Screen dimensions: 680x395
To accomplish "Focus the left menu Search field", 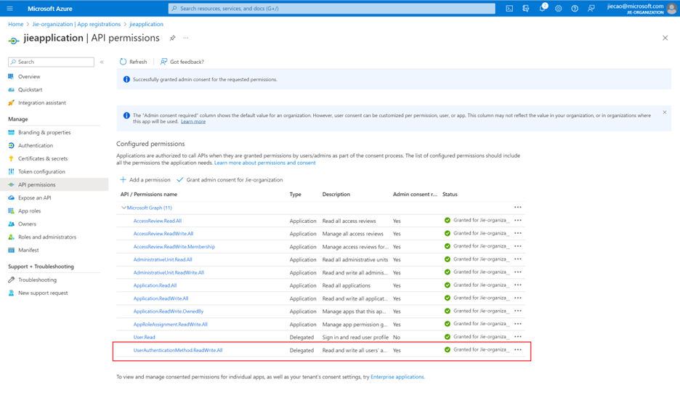I will point(51,62).
